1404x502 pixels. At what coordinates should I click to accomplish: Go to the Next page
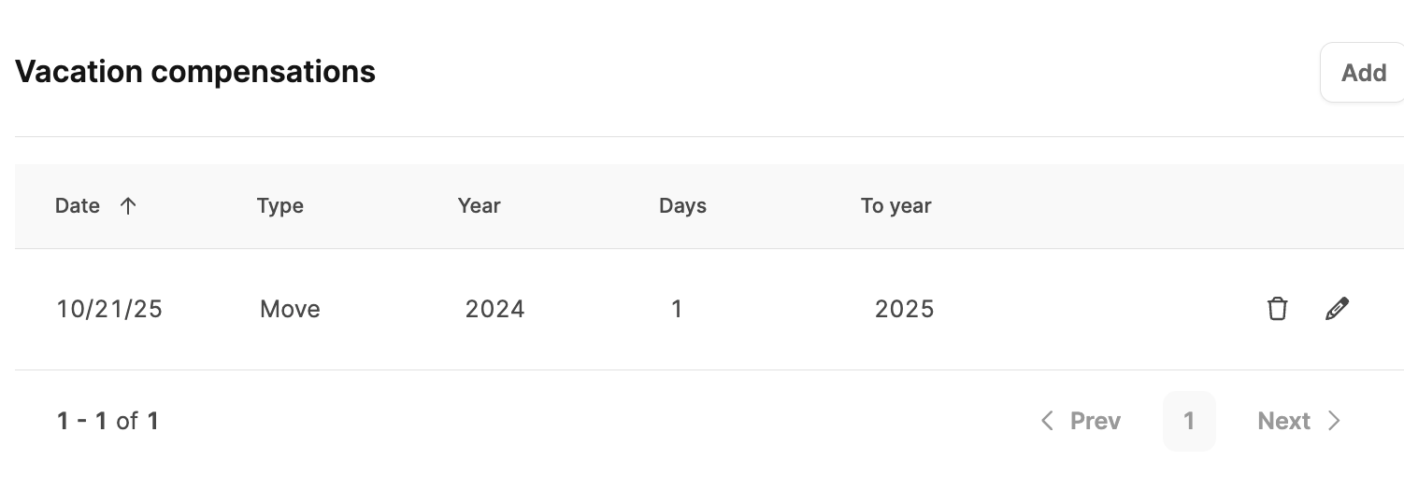(1299, 421)
